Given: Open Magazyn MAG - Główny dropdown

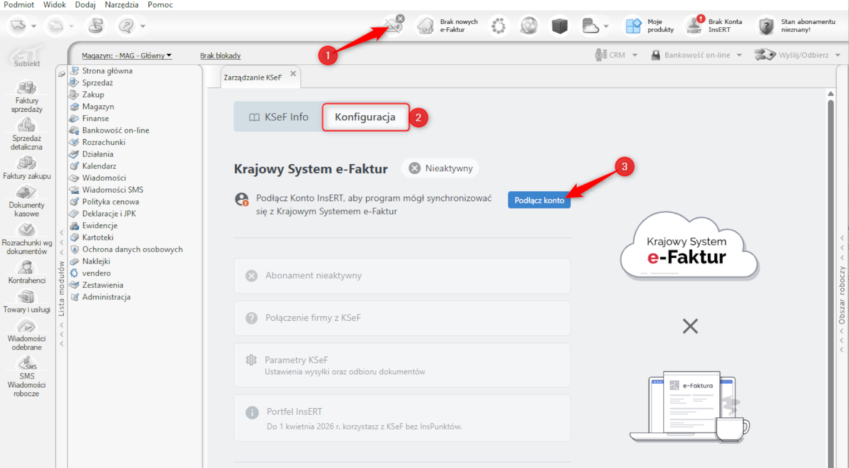Looking at the screenshot, I should (x=126, y=55).
